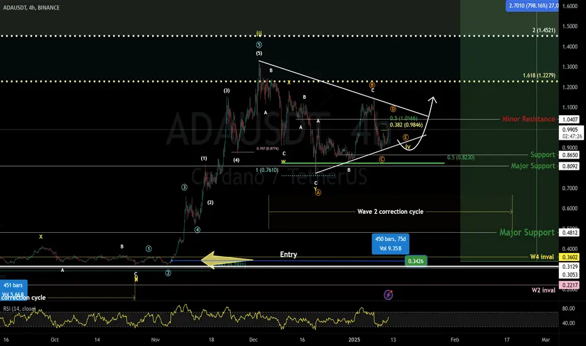Select the 1.618 (1.2279) Fibonacci label
This screenshot has width=586, height=346.
click(539, 75)
